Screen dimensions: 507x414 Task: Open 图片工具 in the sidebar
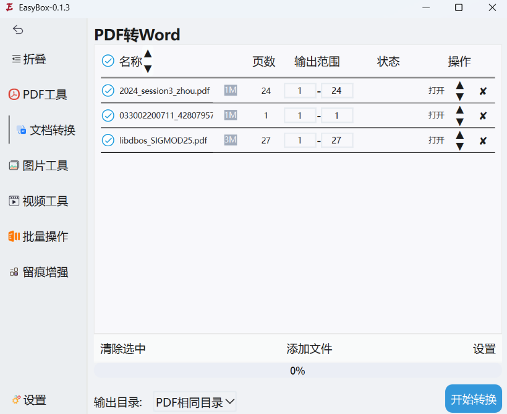38,166
